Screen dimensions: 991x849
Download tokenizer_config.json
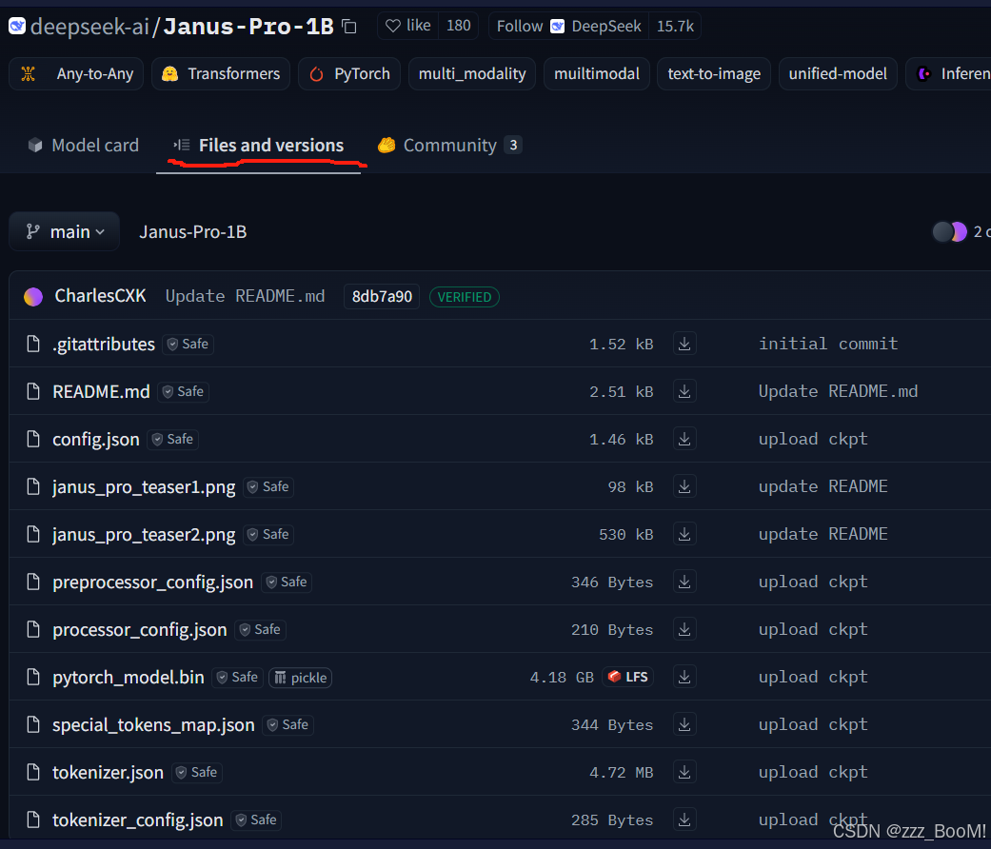(x=684, y=819)
